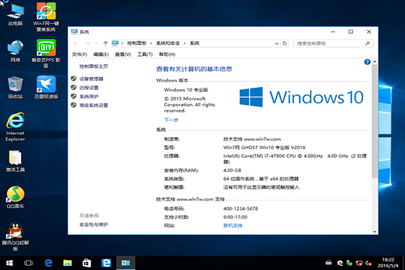
Task: Open the Store icon in taskbar
Action: point(86,261)
